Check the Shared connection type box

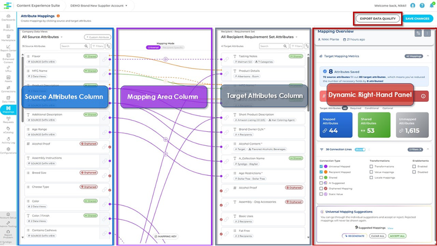tap(321, 177)
